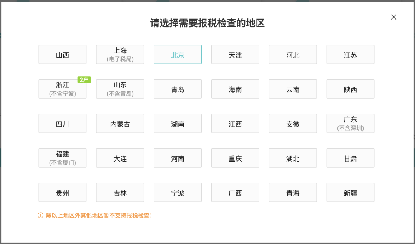Pick 海南 from the region grid

(x=235, y=89)
